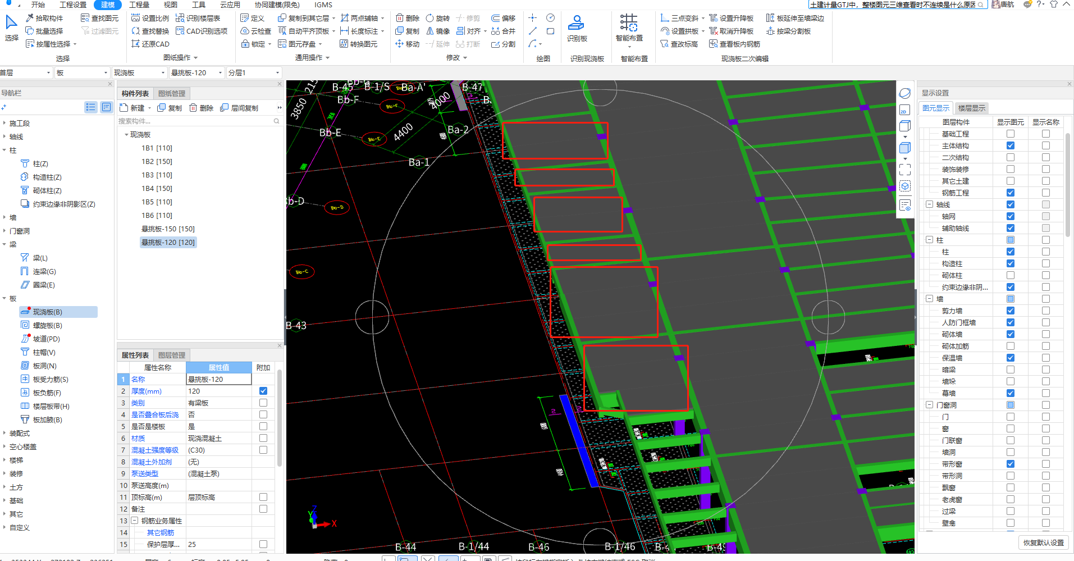Click the 批量选择 batch select tool
This screenshot has height=561, width=1074.
pos(44,31)
